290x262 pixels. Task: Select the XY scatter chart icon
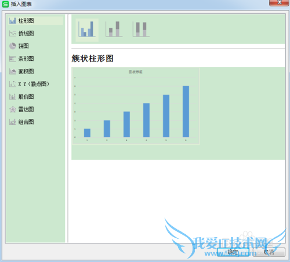13,84
